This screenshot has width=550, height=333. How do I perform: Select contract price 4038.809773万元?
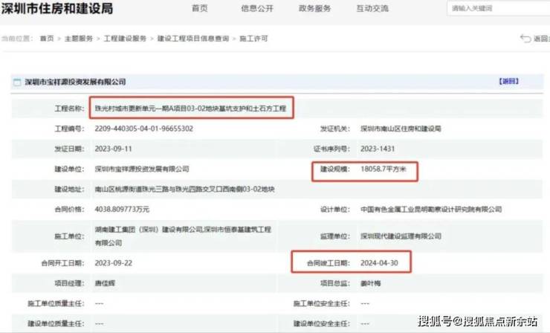[122, 209]
